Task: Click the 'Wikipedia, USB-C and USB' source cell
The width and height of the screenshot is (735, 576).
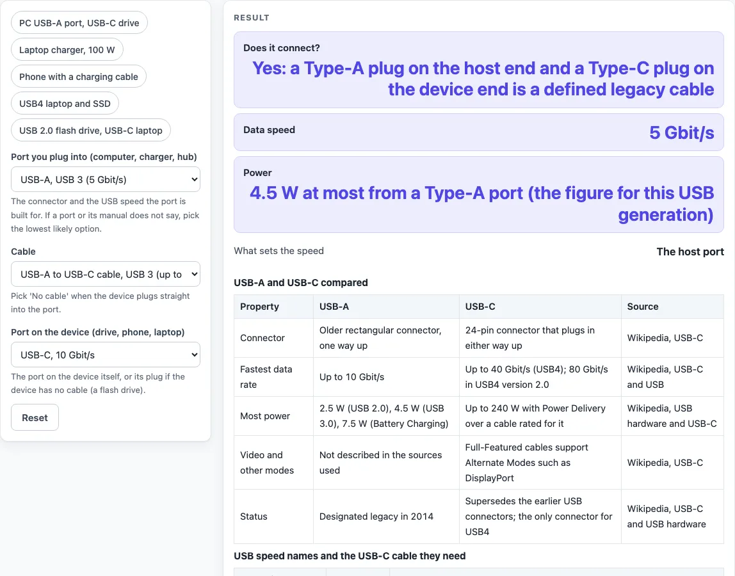Action: (672, 377)
